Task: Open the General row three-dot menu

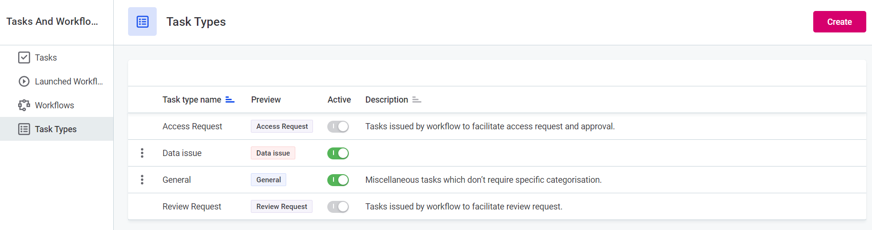Action: pyautogui.click(x=142, y=180)
